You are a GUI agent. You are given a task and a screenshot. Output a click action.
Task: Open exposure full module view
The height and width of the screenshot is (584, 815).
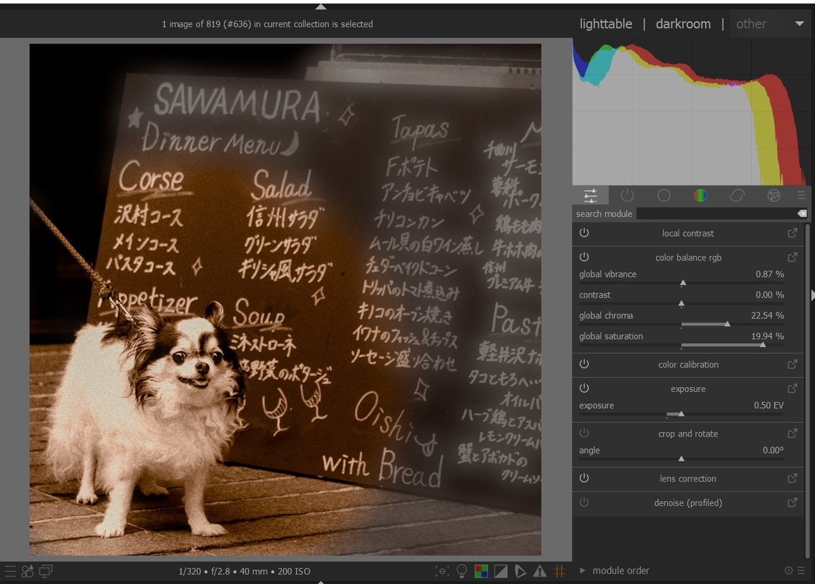792,389
